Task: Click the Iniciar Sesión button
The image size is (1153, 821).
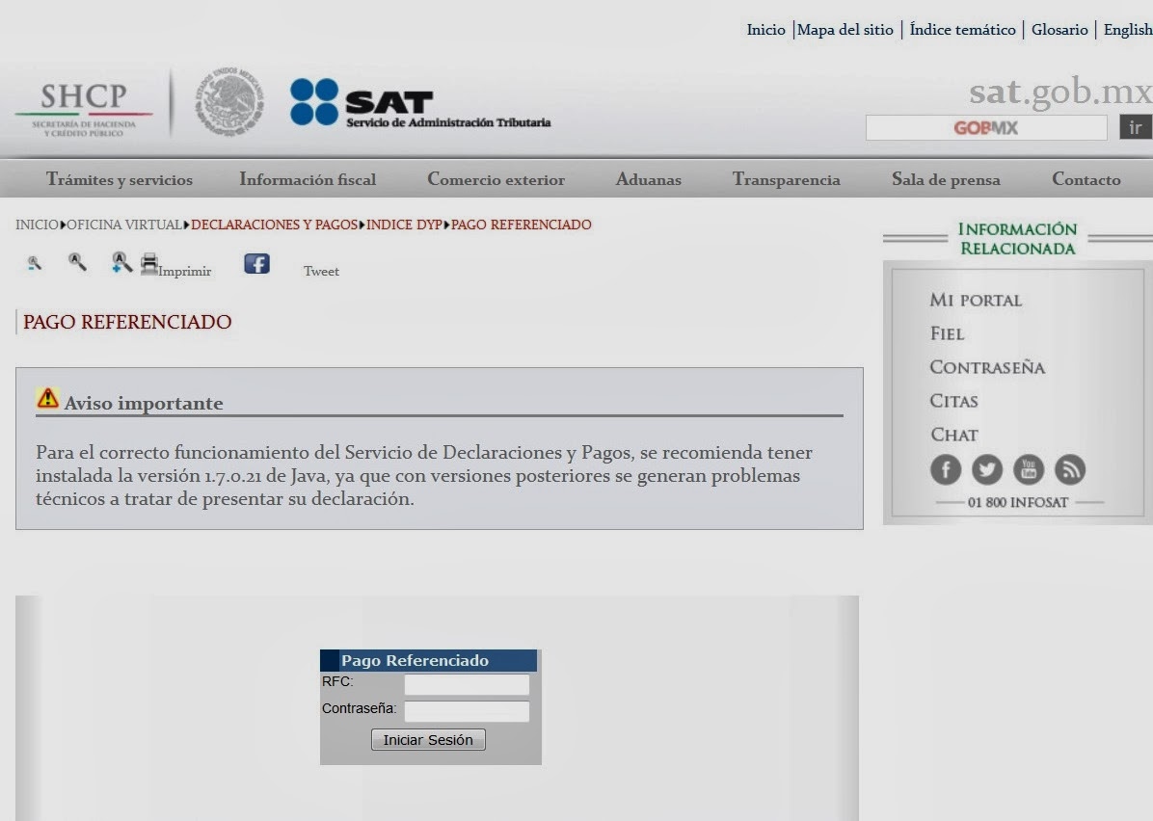Action: tap(428, 739)
